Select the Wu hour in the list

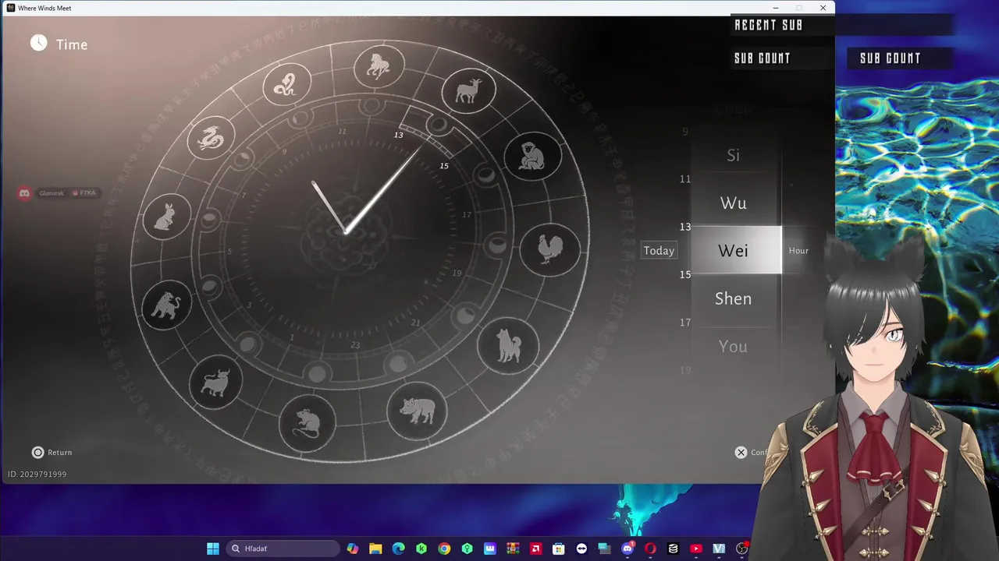(x=733, y=203)
